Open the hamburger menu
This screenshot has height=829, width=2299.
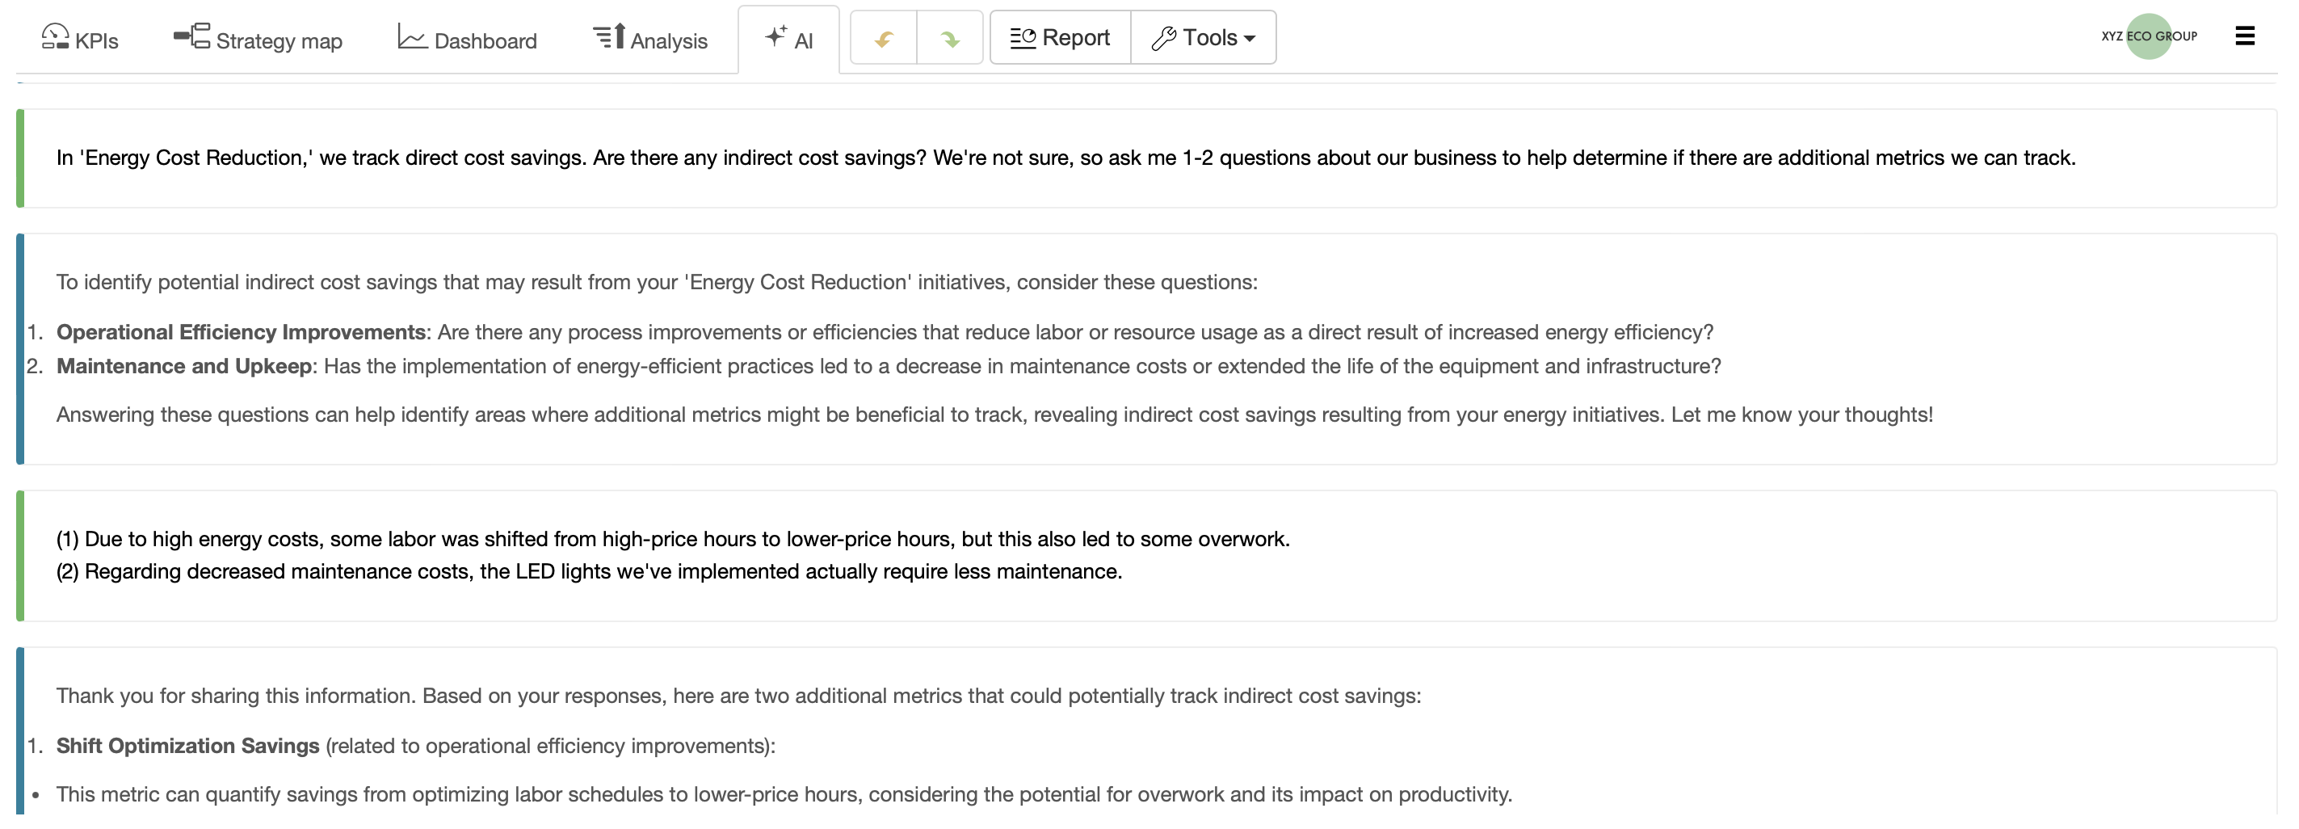2245,36
